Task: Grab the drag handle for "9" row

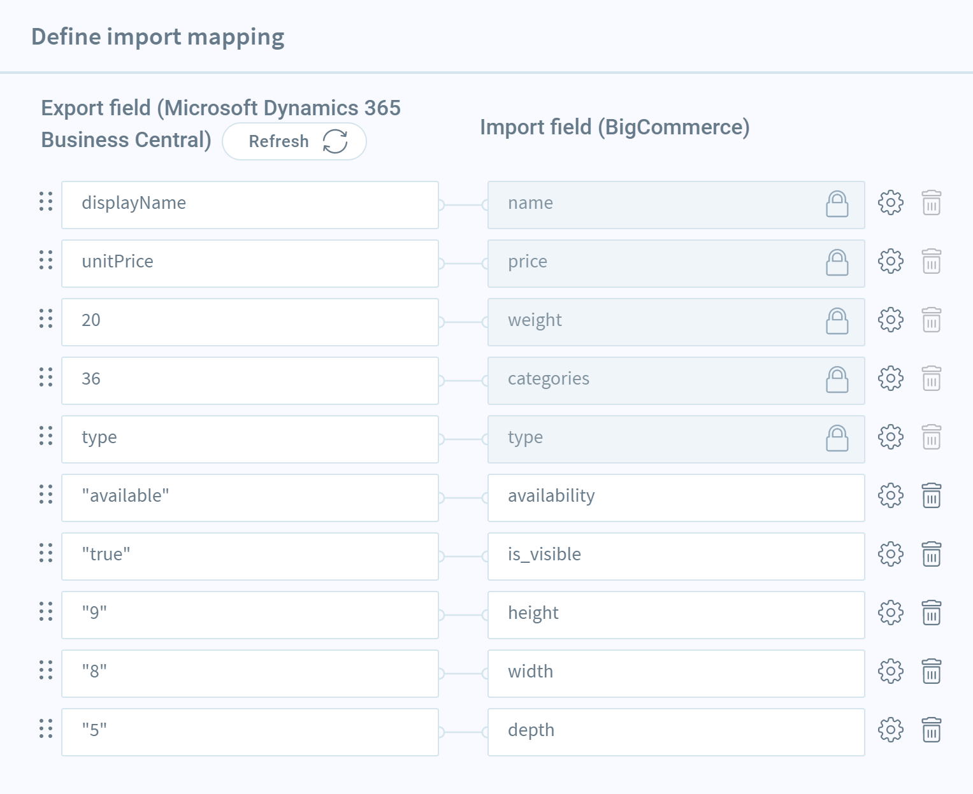Action: pyautogui.click(x=46, y=611)
